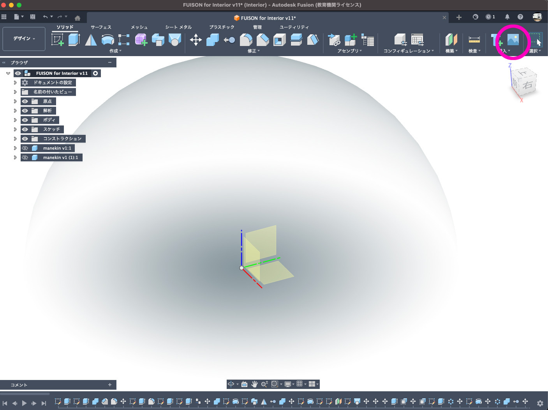Click the Create Sketch tool icon
This screenshot has height=410, width=548.
pyautogui.click(x=57, y=40)
